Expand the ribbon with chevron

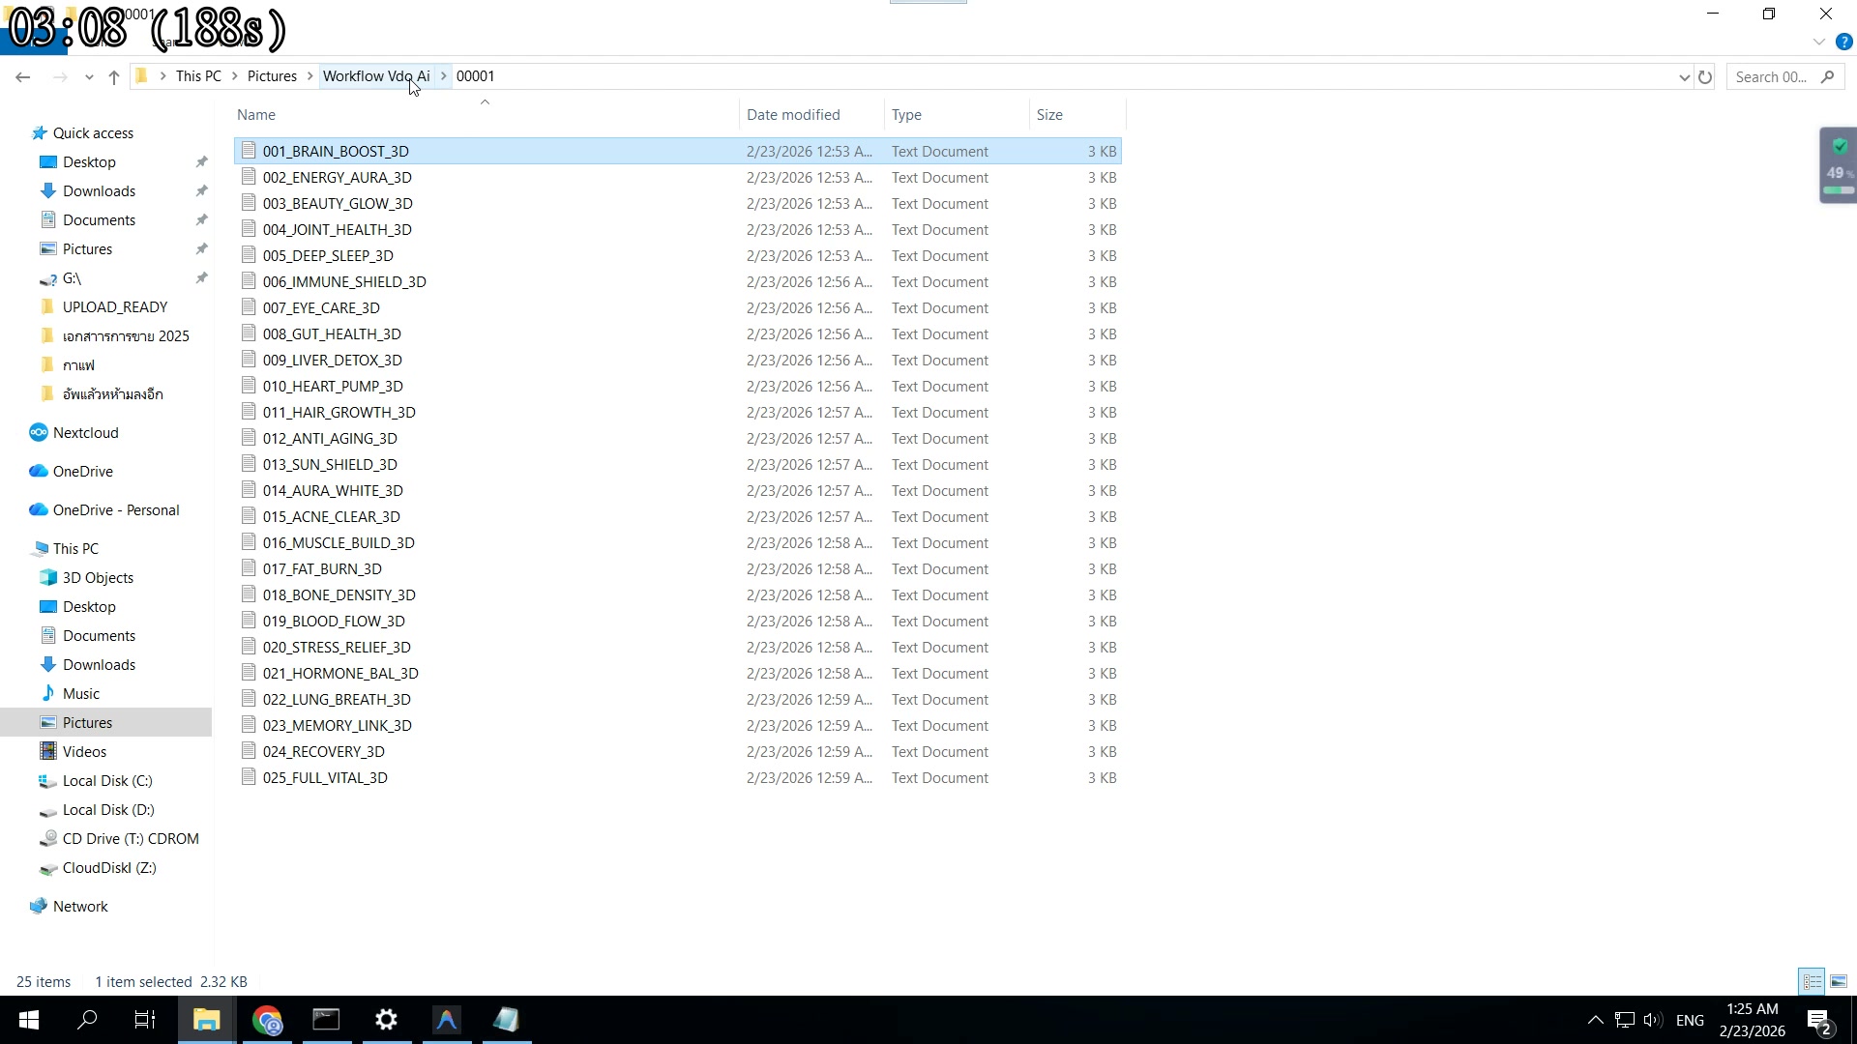(1818, 43)
